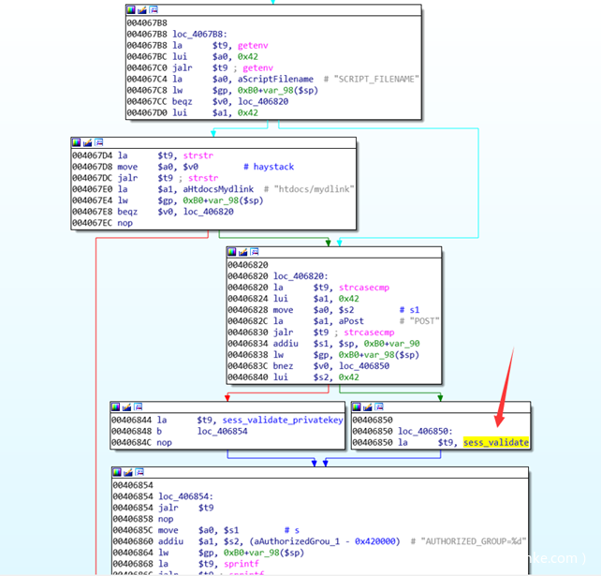601x576 pixels.
Task: Click edit-name icon on strstr node header
Action: pyautogui.click(x=87, y=142)
